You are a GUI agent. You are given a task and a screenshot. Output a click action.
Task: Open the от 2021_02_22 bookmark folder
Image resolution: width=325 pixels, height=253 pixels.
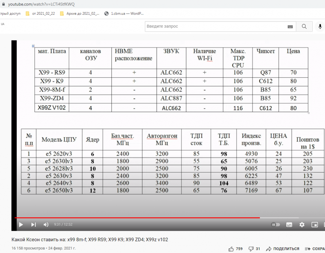click(x=40, y=13)
